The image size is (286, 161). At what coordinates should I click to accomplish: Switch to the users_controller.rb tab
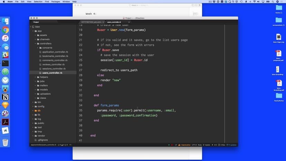click(114, 22)
